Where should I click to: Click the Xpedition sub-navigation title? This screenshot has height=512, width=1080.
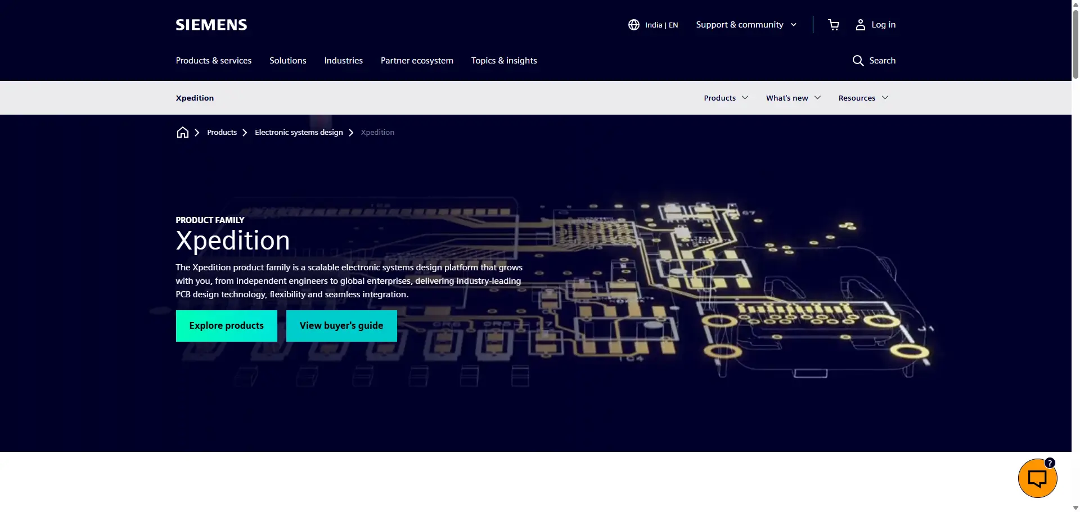click(195, 98)
